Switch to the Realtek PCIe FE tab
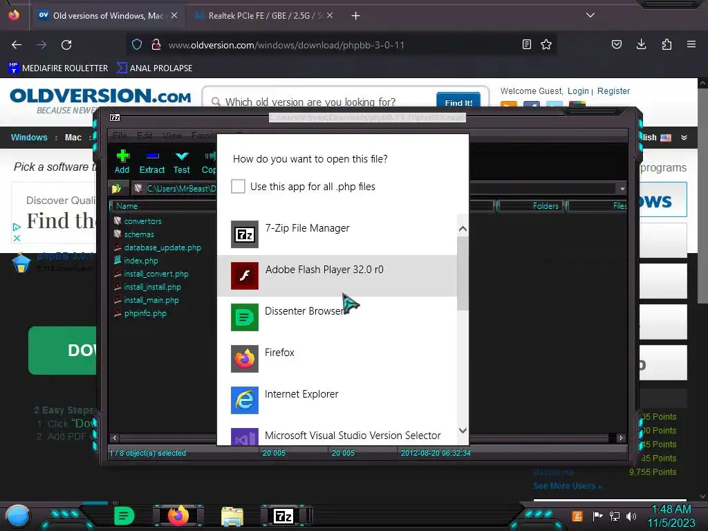The image size is (708, 531). tap(264, 16)
